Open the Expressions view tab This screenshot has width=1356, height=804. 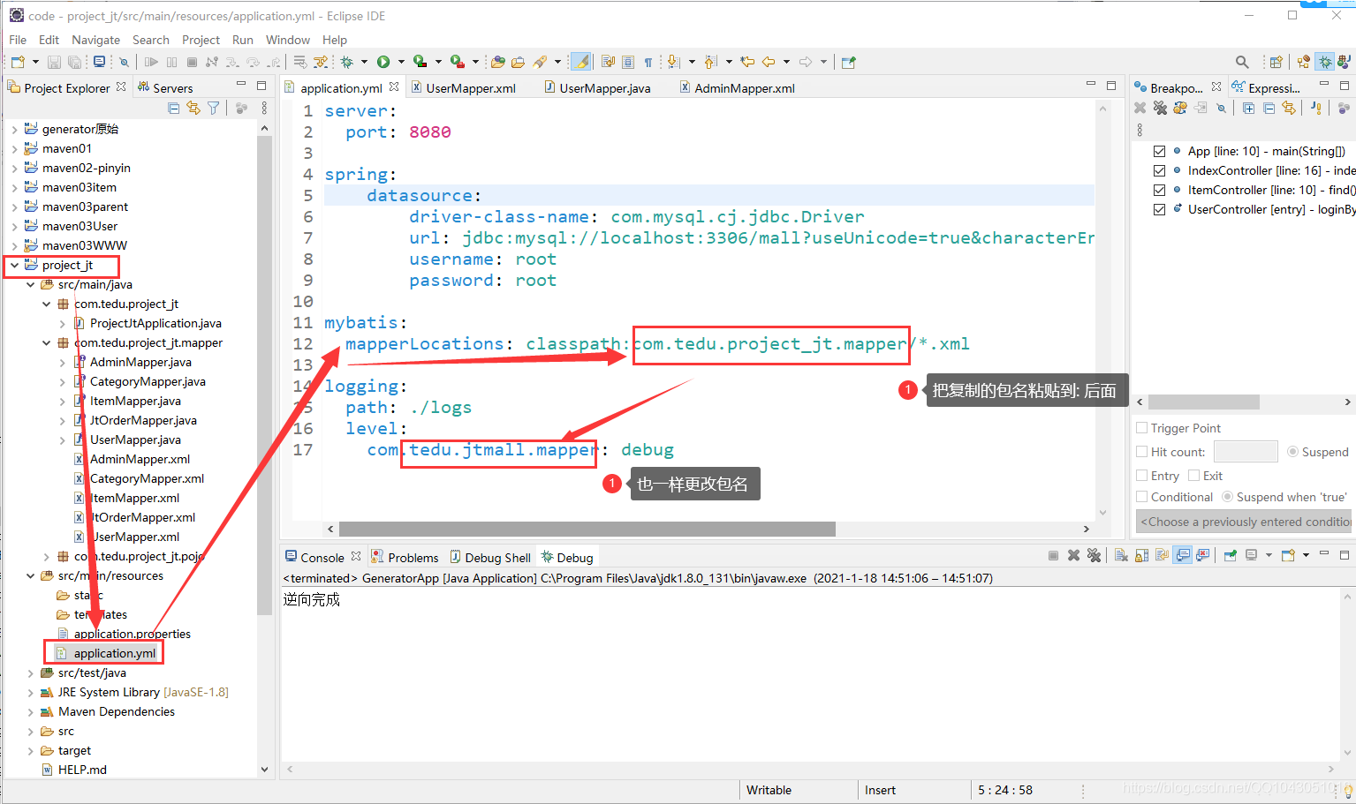click(x=1266, y=88)
